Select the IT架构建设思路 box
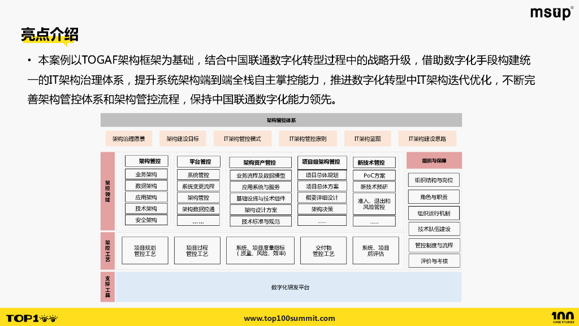Viewport: 579px width, 326px height. pyautogui.click(x=427, y=139)
